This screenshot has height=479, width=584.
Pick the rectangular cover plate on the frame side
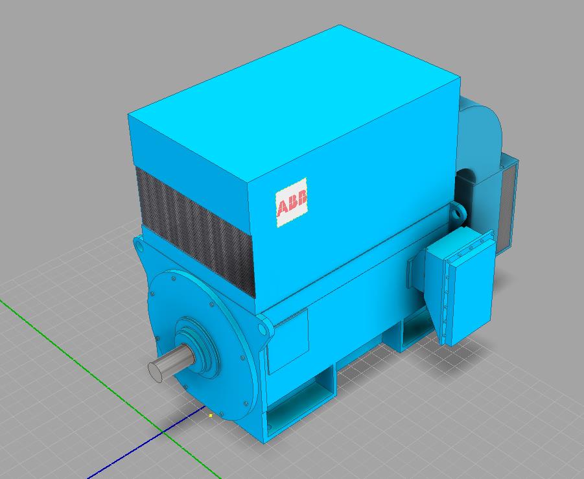click(288, 341)
